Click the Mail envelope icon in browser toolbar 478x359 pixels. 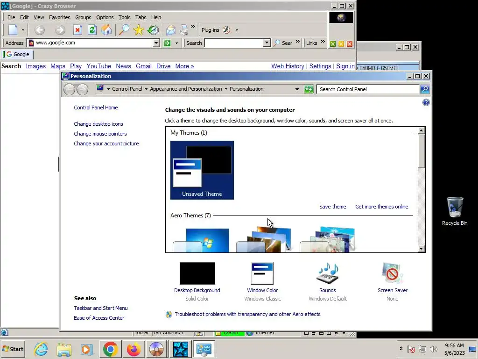(171, 30)
